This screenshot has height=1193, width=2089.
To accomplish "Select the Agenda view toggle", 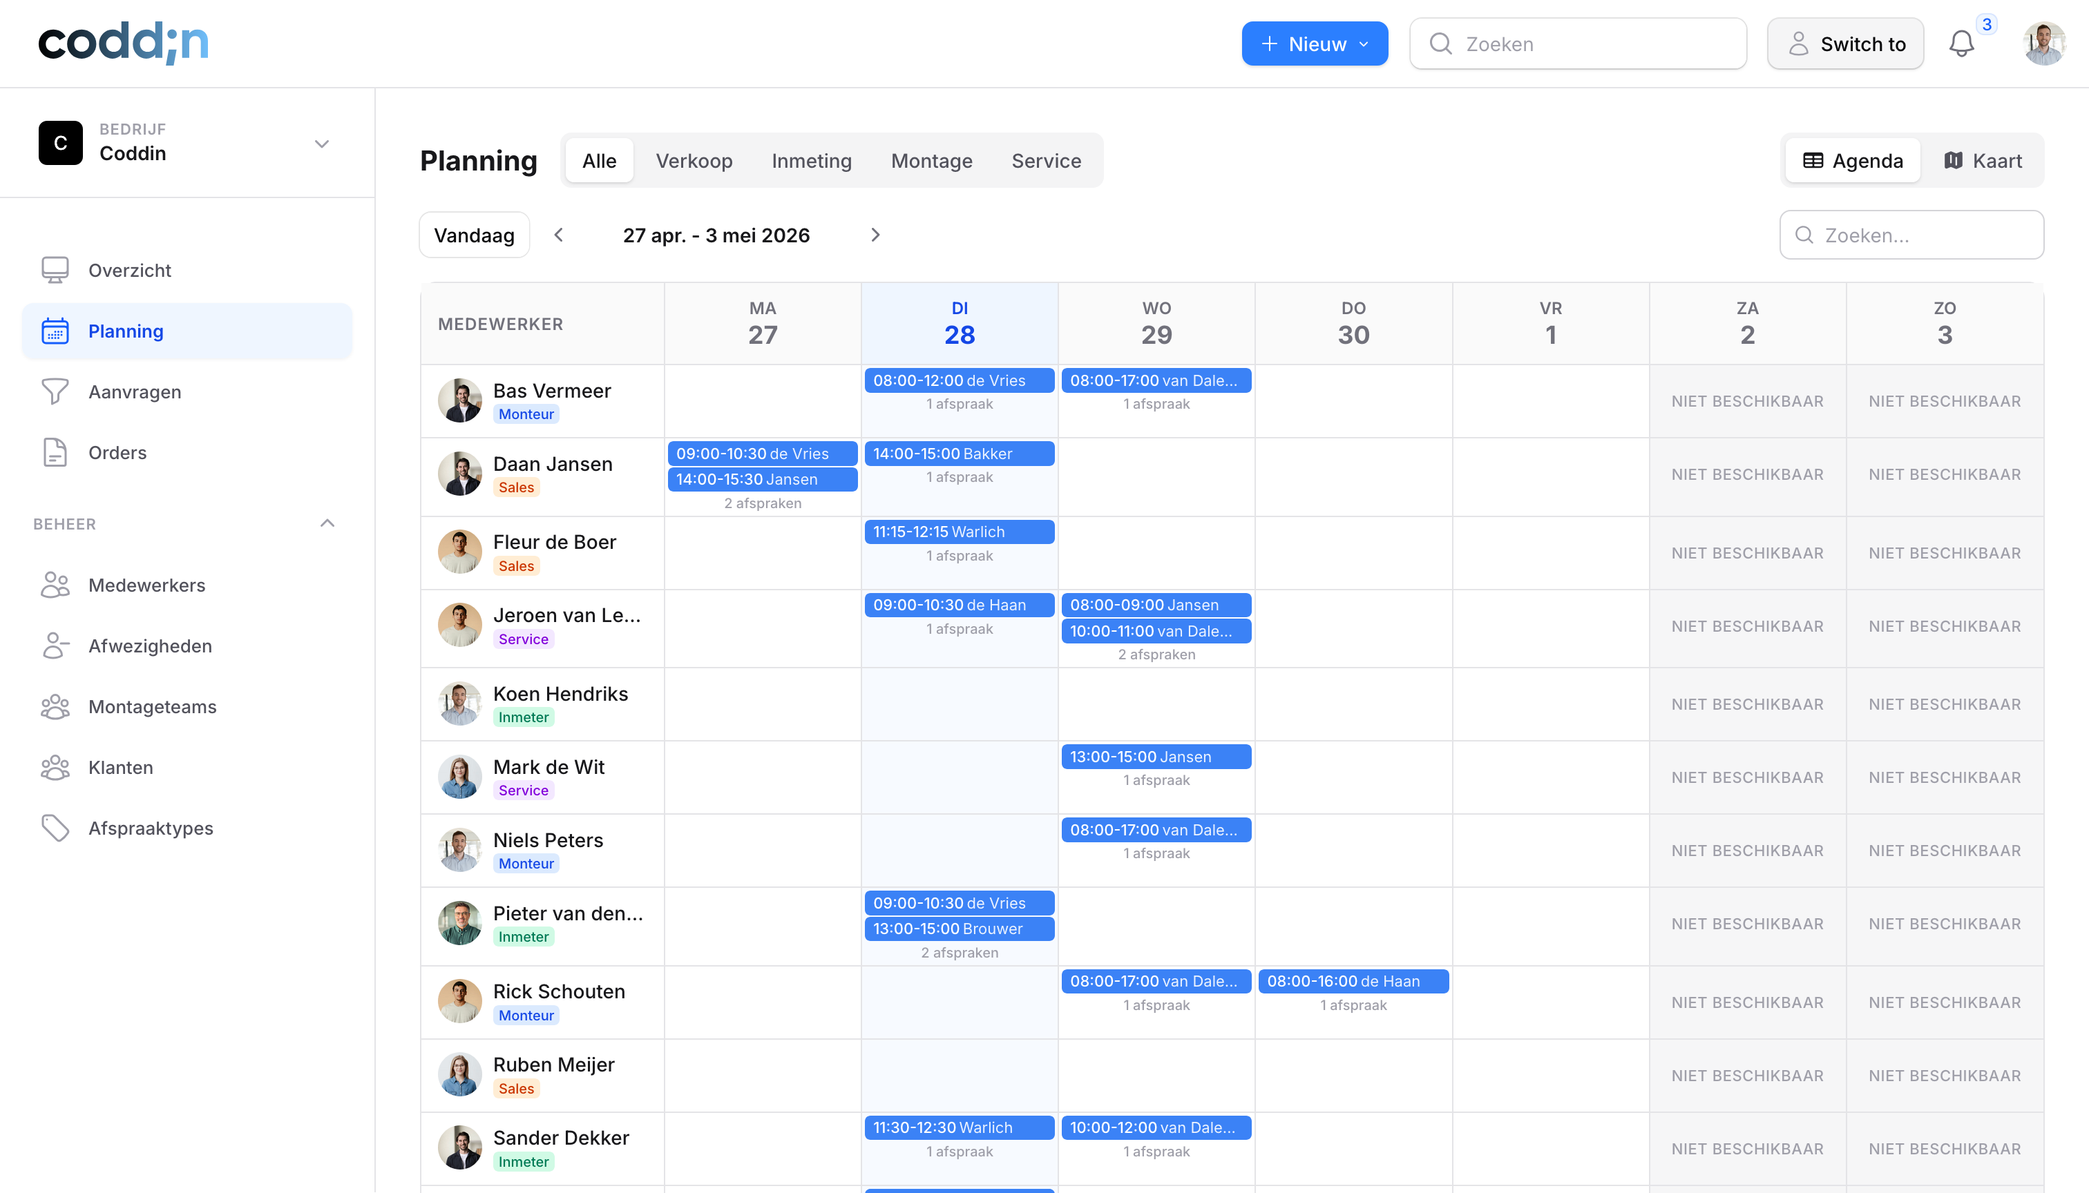I will (1853, 161).
